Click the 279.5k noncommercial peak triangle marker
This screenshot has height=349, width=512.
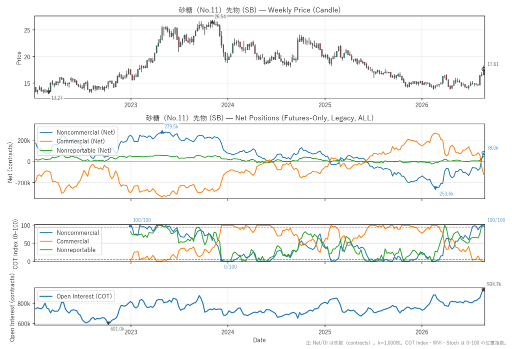point(162,132)
